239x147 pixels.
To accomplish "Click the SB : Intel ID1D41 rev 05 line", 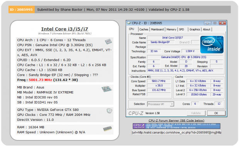I will [x=37, y=102].
